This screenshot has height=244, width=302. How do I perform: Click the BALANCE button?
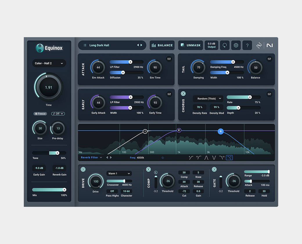162,45
